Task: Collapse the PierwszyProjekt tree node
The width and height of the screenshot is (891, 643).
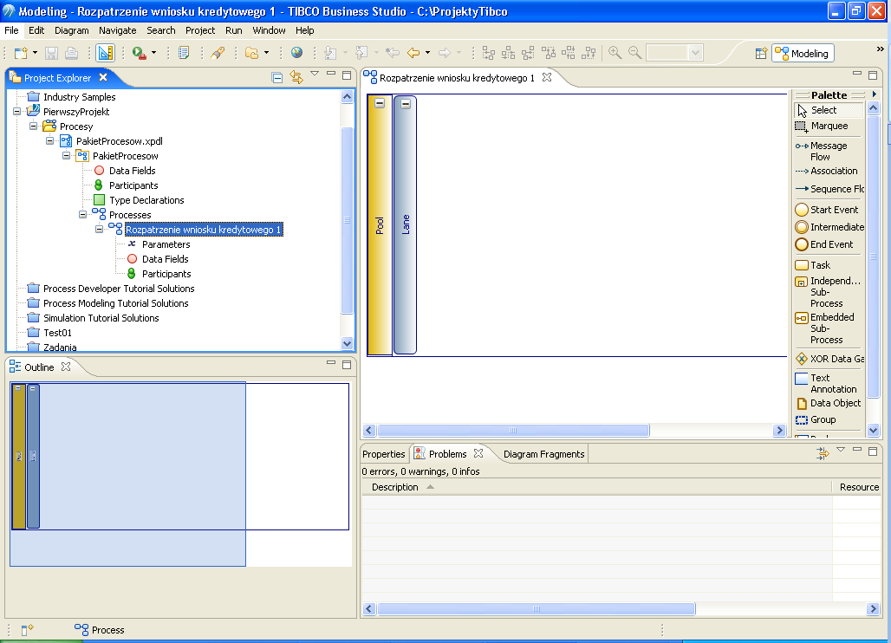Action: point(17,112)
